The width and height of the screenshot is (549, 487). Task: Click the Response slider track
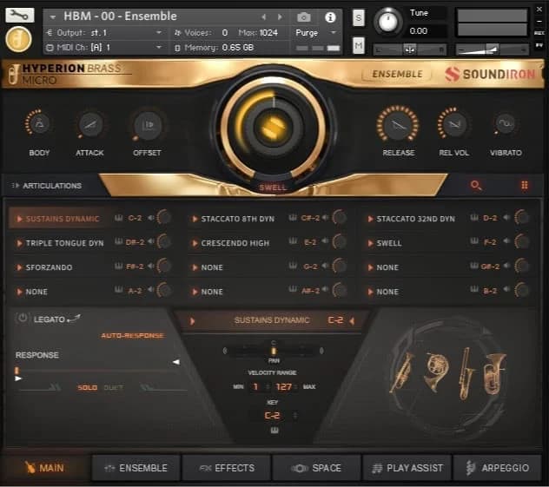(x=97, y=371)
